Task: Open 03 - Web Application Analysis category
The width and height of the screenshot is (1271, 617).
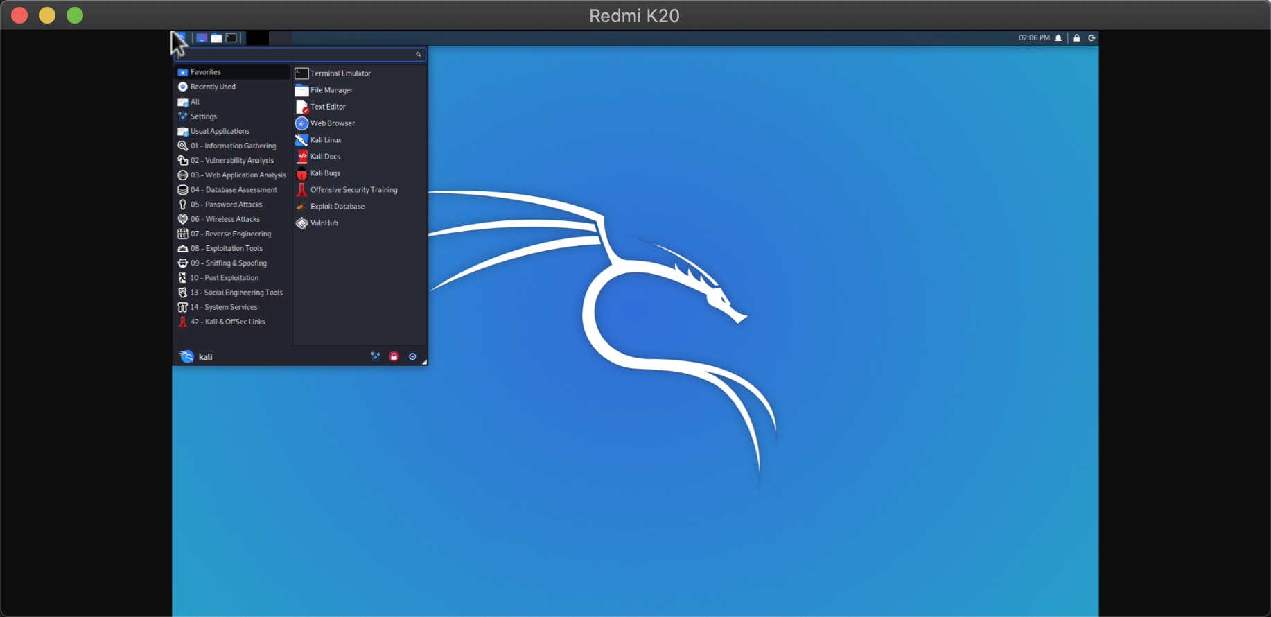Action: (232, 175)
